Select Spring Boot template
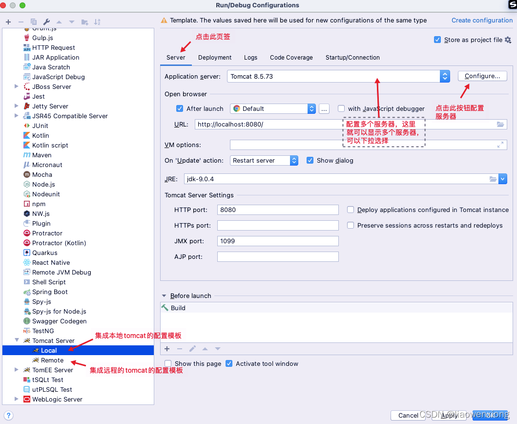 tap(50, 292)
